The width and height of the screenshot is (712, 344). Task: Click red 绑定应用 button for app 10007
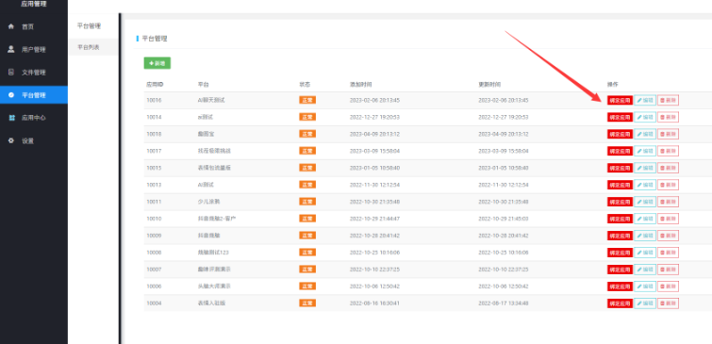pos(620,270)
